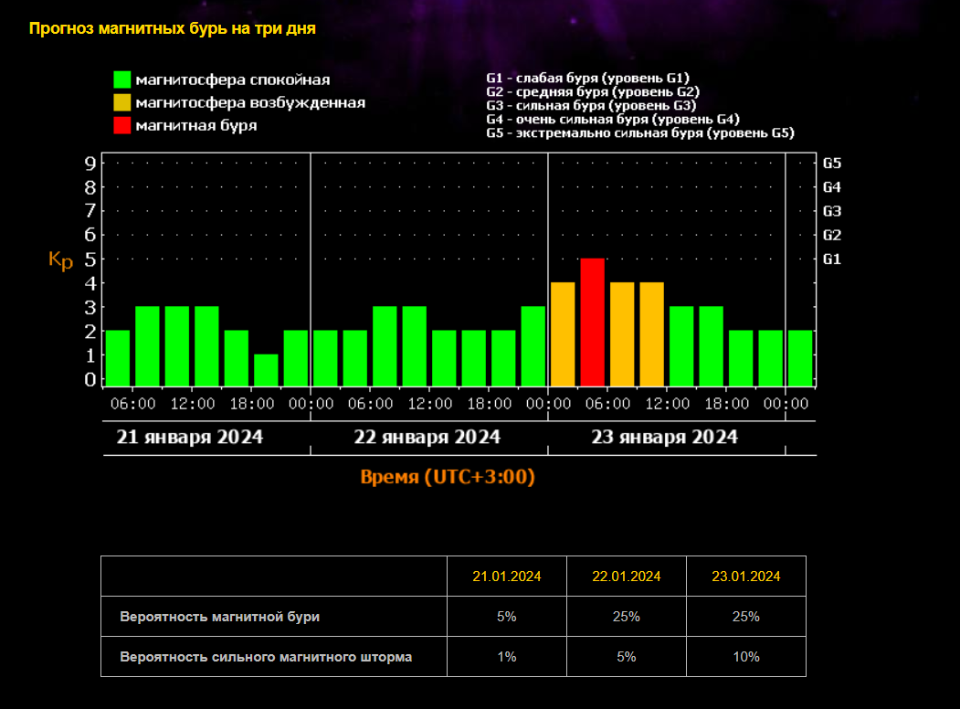Click the 'Прогноз магнитных бурь на три дня' heading
Image resolution: width=960 pixels, height=709 pixels.
173,28
